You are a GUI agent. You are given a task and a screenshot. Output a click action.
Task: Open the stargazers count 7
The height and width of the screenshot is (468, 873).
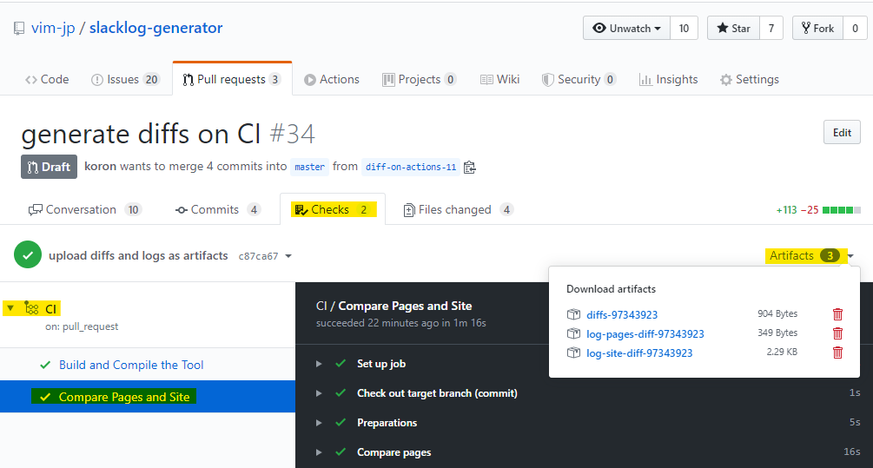(771, 28)
